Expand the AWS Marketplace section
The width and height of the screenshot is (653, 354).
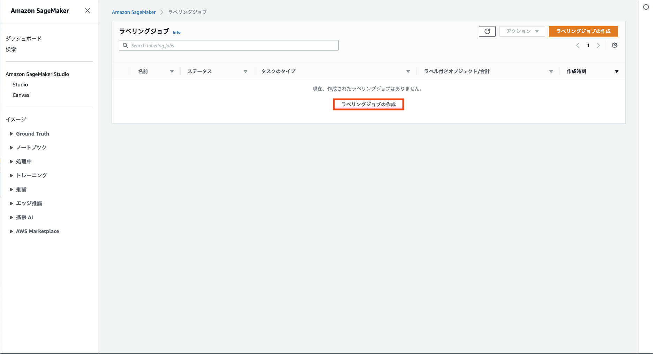click(12, 231)
